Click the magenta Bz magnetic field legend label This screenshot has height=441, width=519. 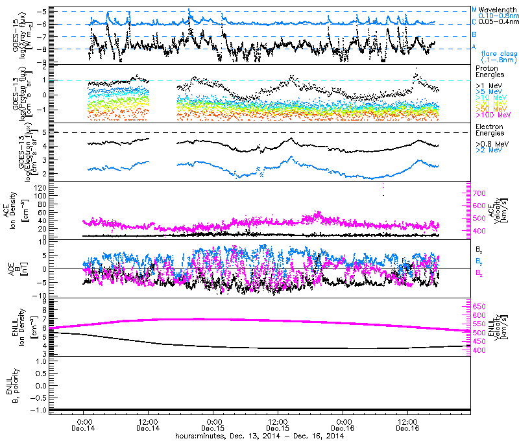click(479, 272)
